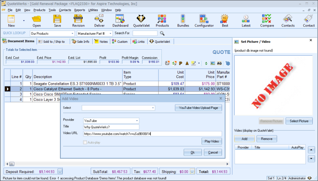
Task: Click the Revision toolbar icon
Action: point(78,21)
